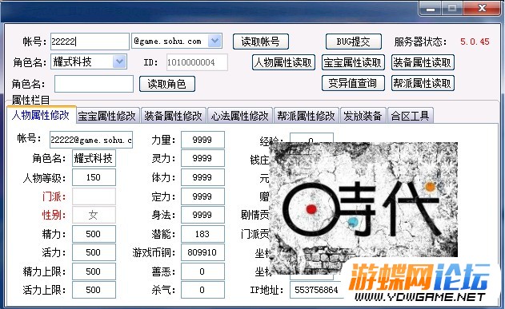Select the 合区工具 tab
The image size is (505, 309).
tap(410, 116)
